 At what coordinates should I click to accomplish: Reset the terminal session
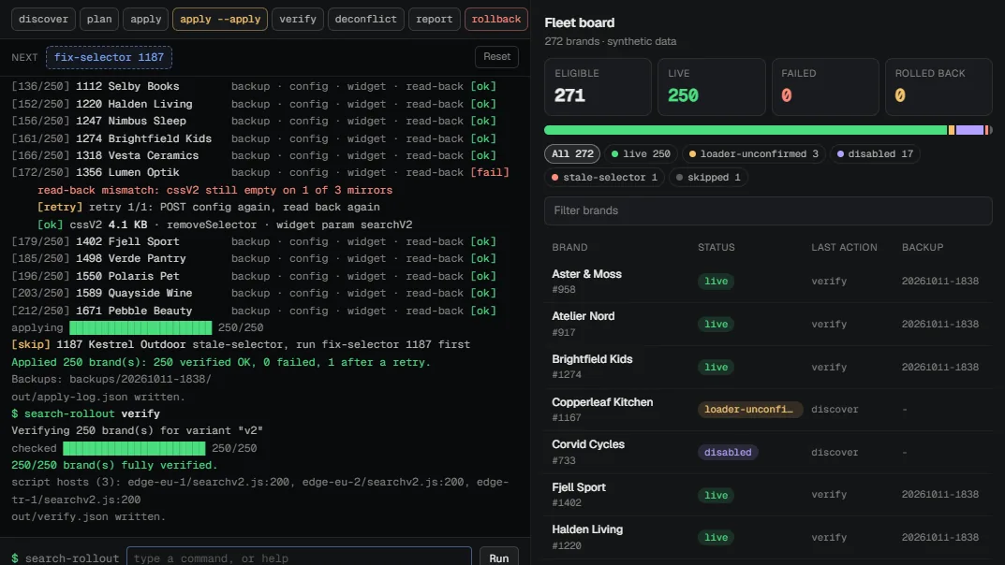pos(496,56)
